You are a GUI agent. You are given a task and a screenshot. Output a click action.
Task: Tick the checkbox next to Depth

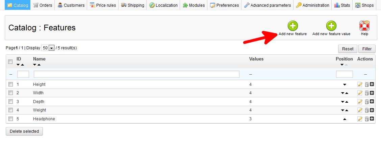pos(10,101)
